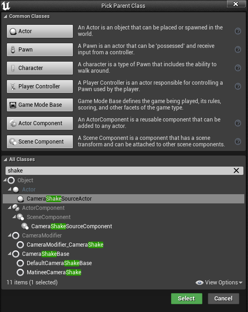Click the help icon beside Pawn description
The width and height of the screenshot is (248, 312).
[238, 49]
